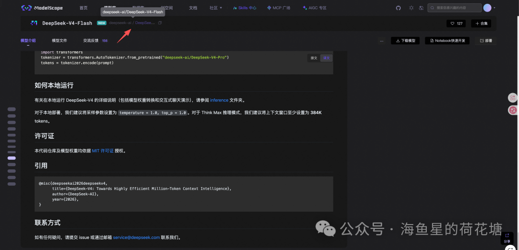Toggle light theme sun icon
Image resolution: width=519 pixels, height=250 pixels.
pyautogui.click(x=411, y=8)
